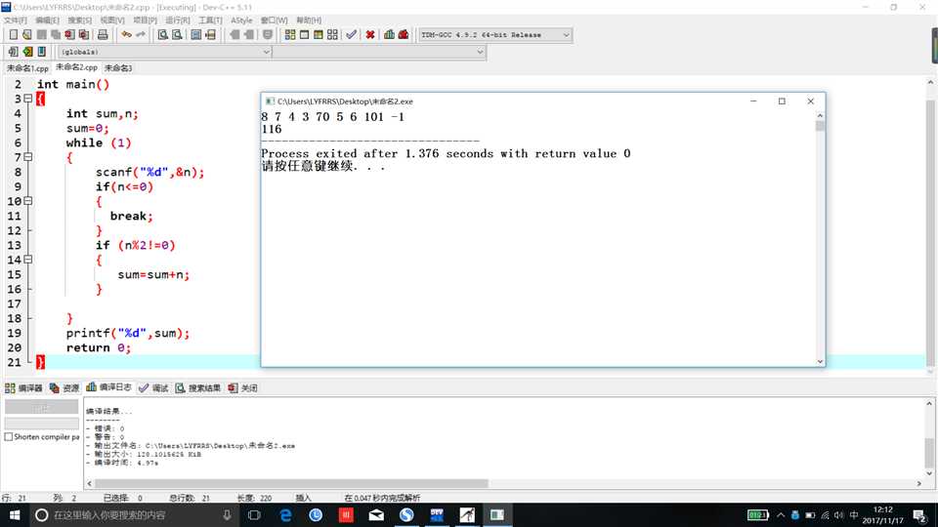Collapse the fold marker at line 14
The width and height of the screenshot is (938, 527).
(x=28, y=260)
